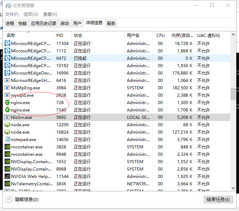The height and width of the screenshot is (211, 239).
Task: Click the MicrosoftEdgeCP icon for PID 1112
Action: pos(7,51)
